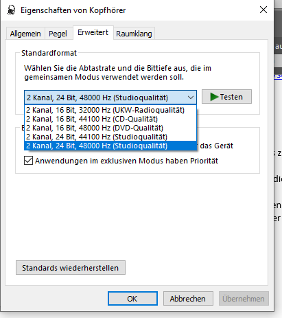Click the green play triangle on Testen

(214, 97)
